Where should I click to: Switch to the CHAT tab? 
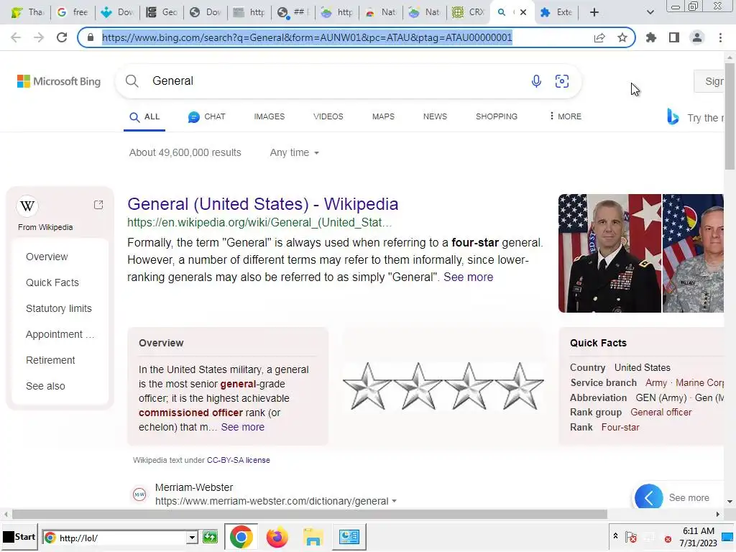tap(206, 117)
